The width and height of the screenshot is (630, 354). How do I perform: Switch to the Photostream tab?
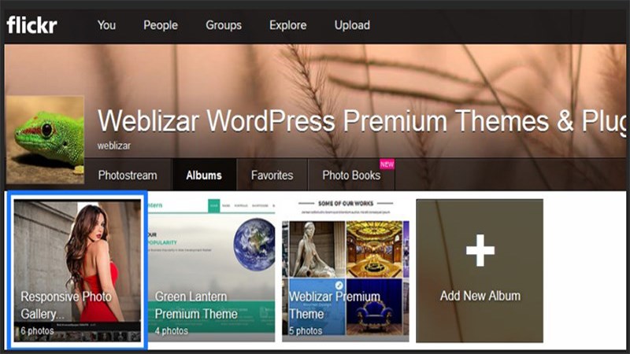tap(128, 175)
